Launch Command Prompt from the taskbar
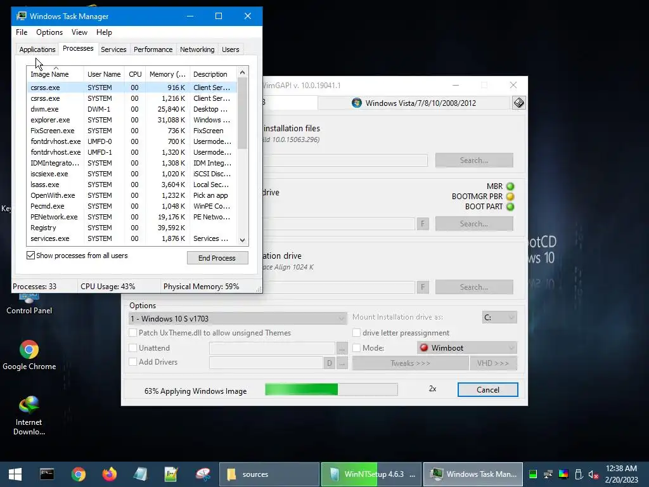The image size is (649, 487). [x=47, y=474]
